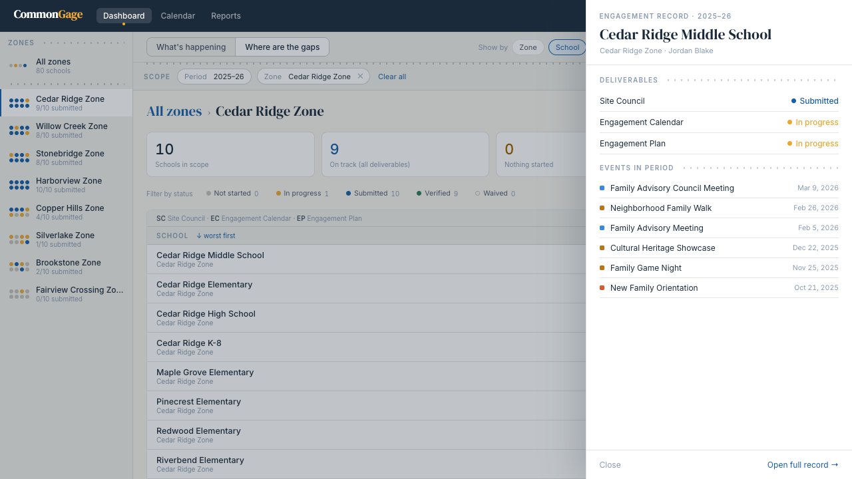Screen dimensions: 852x479
Task: Open the Calendar tab
Action: pos(178,16)
